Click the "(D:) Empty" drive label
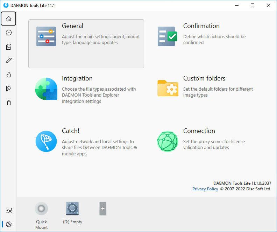Viewport: 277px width, 232px height. coord(73,222)
